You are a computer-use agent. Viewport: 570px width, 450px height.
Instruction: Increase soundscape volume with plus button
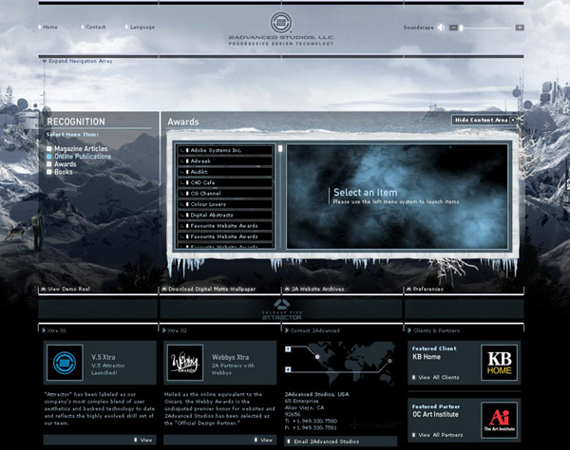point(520,28)
